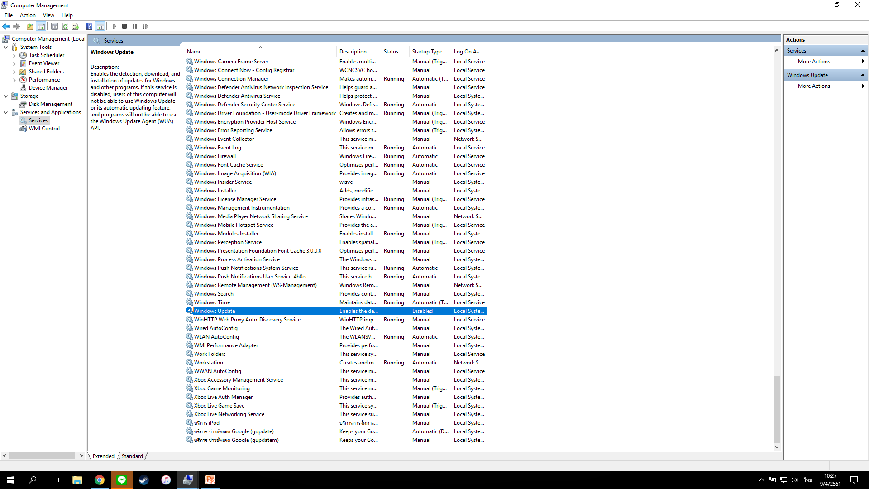This screenshot has width=869, height=489.
Task: Switch to the Extended tab
Action: (x=103, y=456)
